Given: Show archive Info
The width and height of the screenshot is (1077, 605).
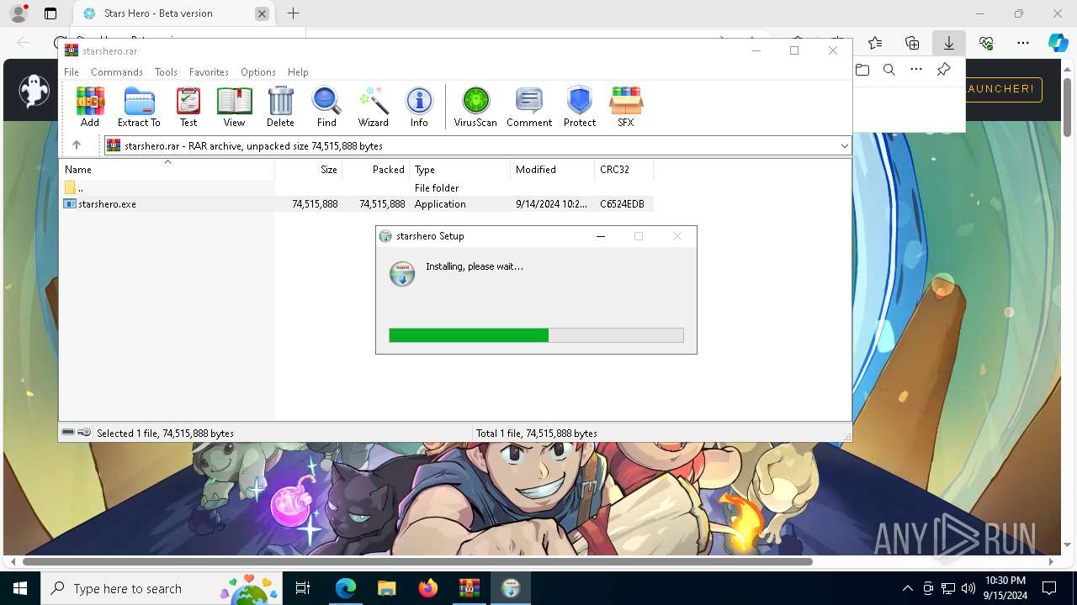Looking at the screenshot, I should click(x=419, y=107).
